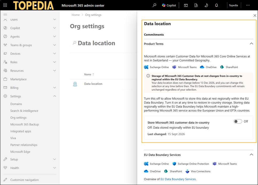Click the Roles sidebar icon
Screen dimensions: 258x185
click(5, 62)
